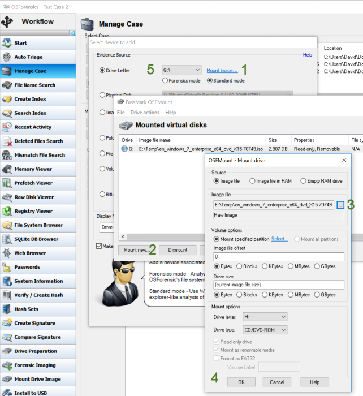The image size is (363, 396).
Task: Open Recent Activity module
Action: (38, 127)
